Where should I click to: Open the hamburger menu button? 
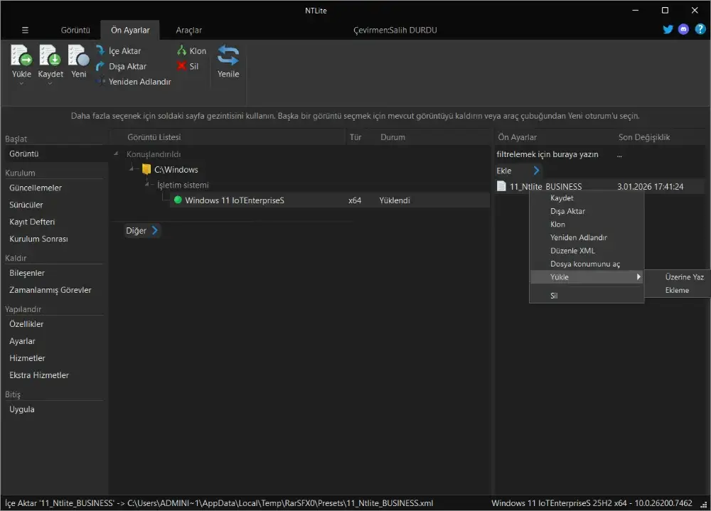[x=25, y=31]
